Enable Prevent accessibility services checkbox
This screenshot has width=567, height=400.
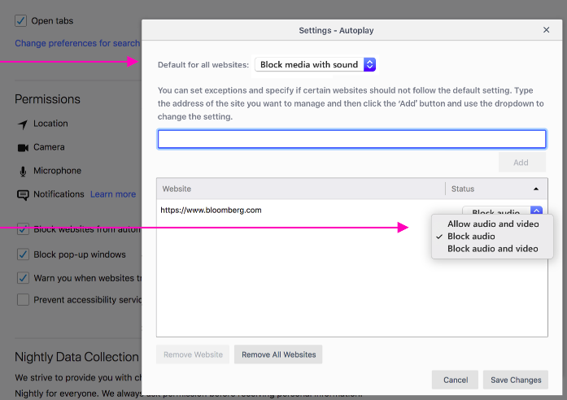(x=22, y=300)
